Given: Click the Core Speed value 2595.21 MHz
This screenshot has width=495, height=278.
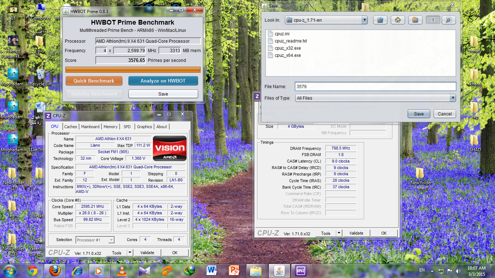Looking at the screenshot, I should (x=92, y=206).
